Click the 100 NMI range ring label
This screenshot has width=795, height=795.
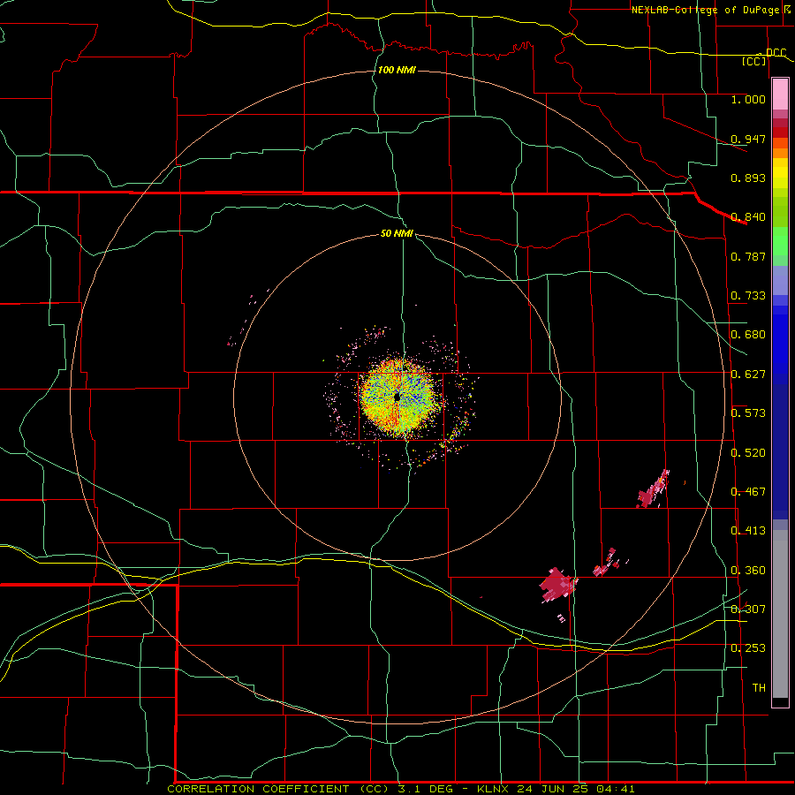click(x=397, y=70)
